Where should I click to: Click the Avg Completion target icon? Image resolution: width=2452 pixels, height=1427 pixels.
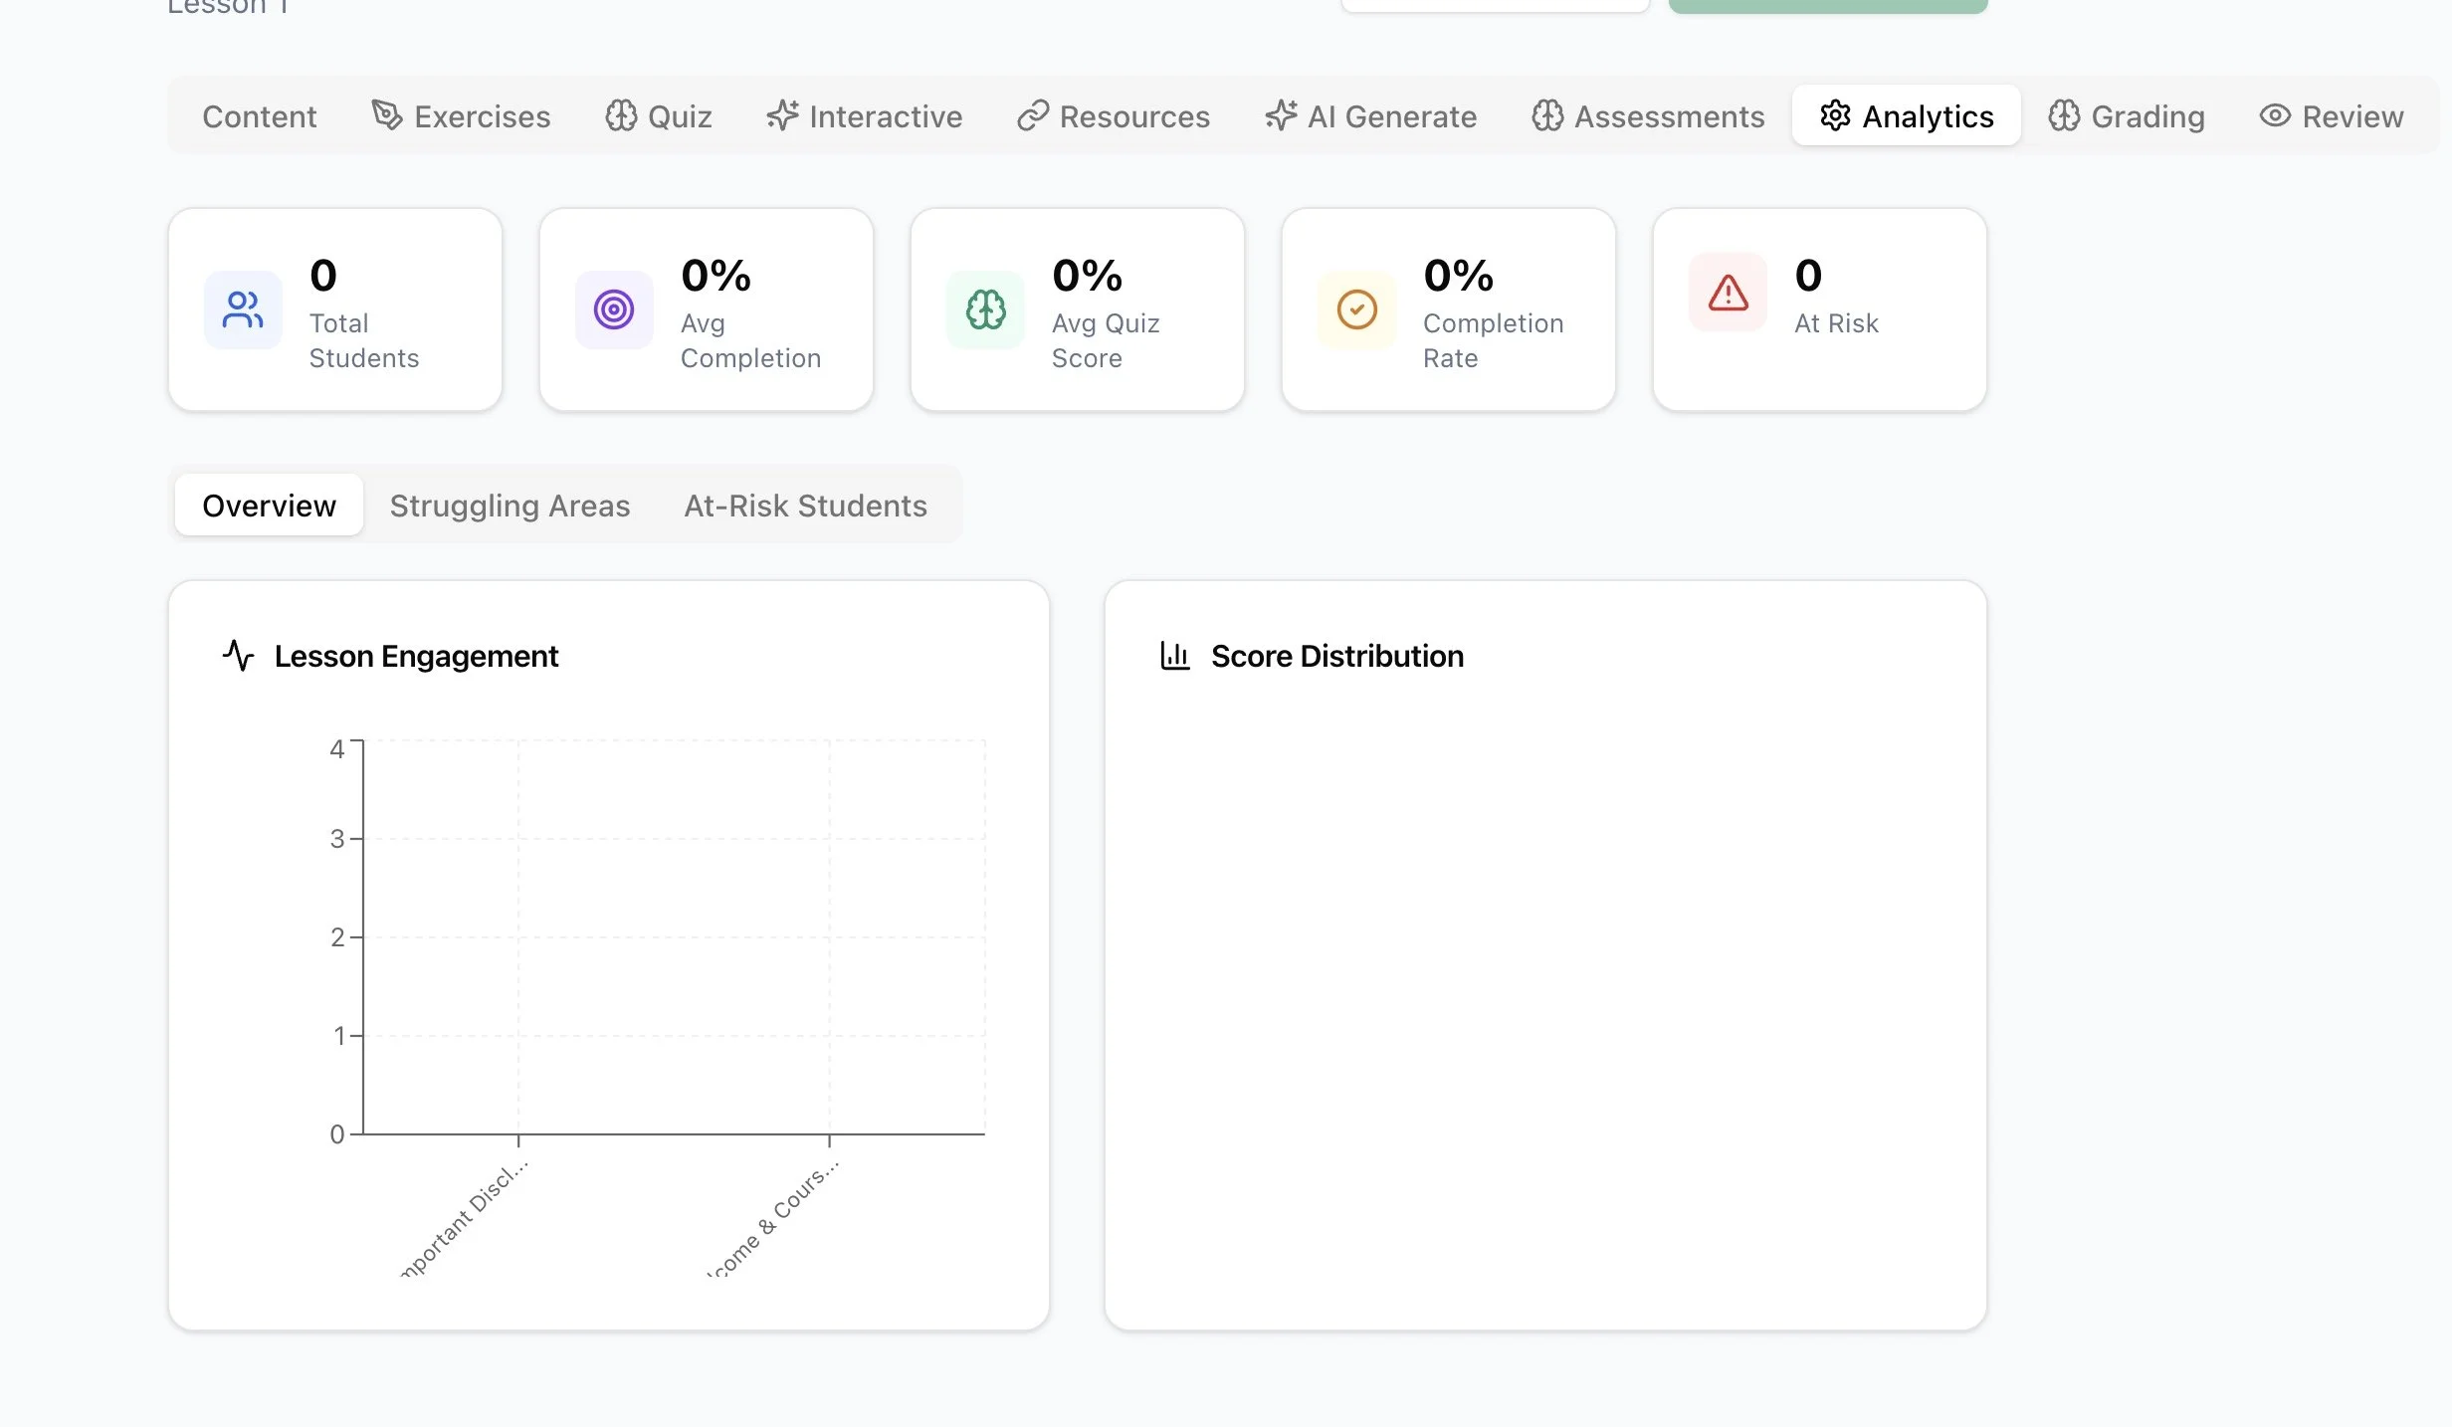pos(614,309)
